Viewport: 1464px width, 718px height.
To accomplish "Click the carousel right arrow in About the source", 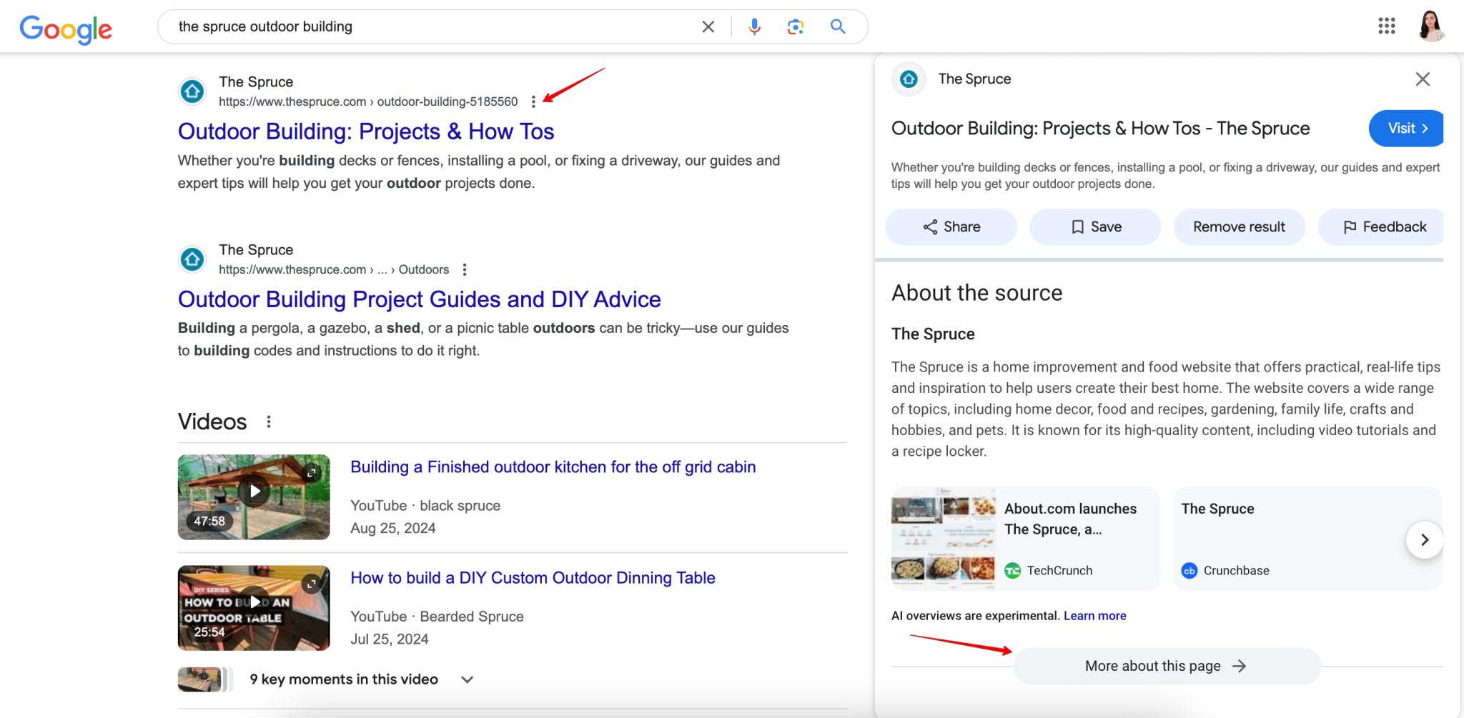I will pos(1423,540).
